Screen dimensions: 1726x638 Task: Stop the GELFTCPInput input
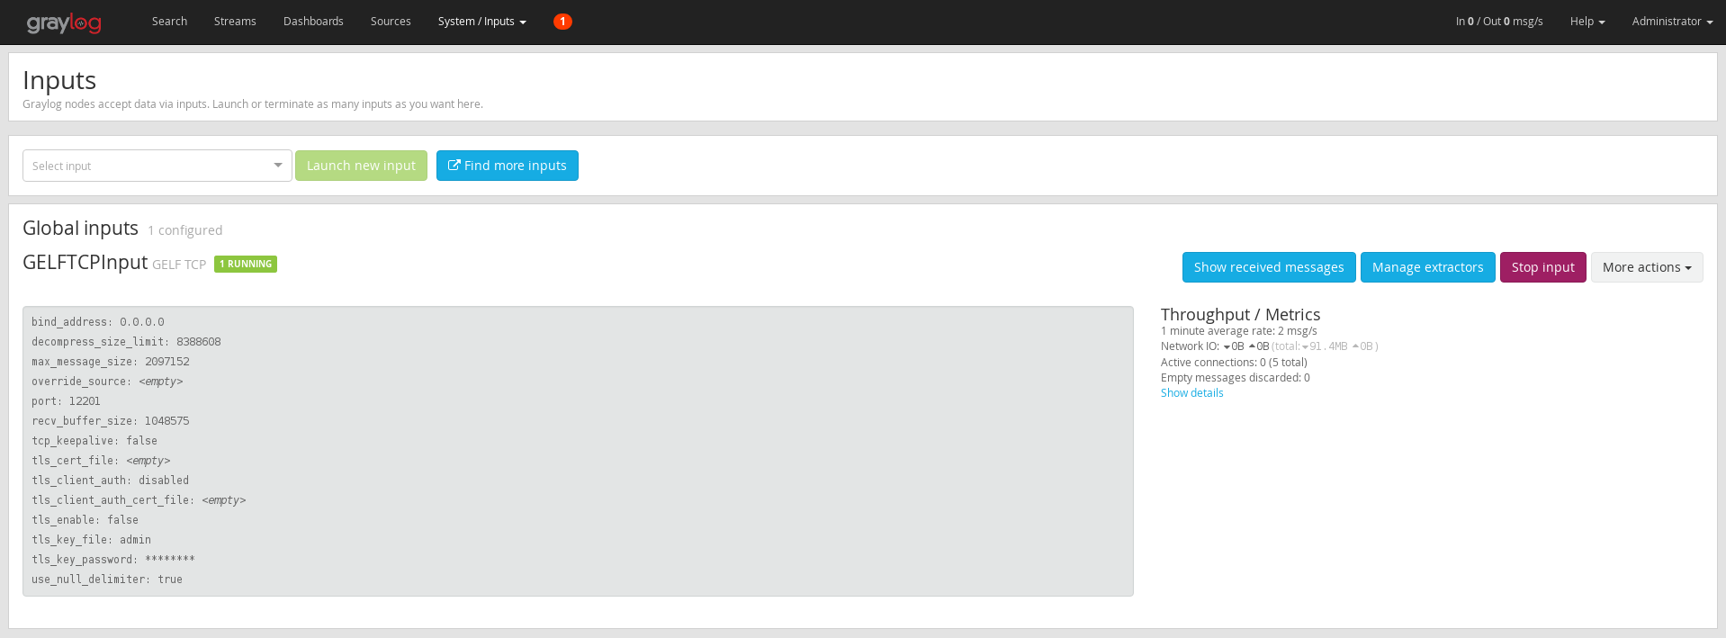coord(1543,267)
